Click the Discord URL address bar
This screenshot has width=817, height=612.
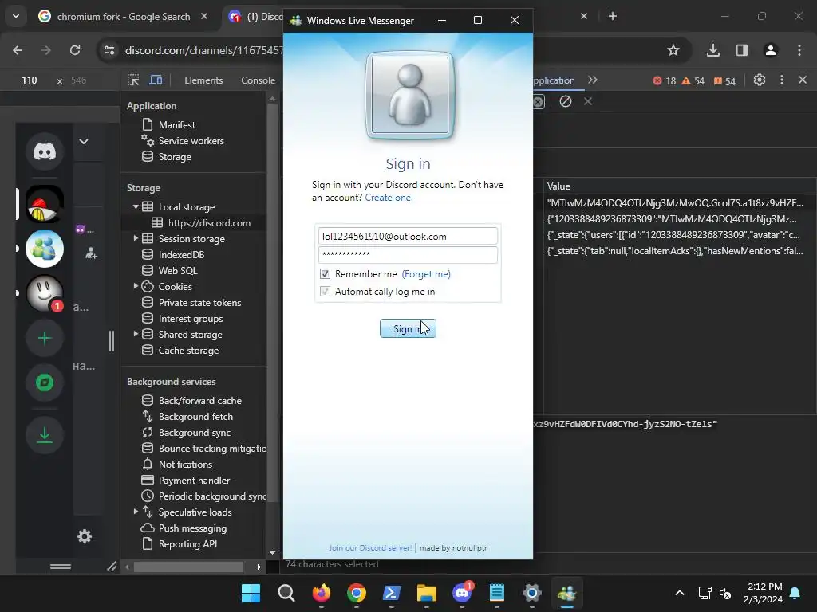(x=203, y=50)
